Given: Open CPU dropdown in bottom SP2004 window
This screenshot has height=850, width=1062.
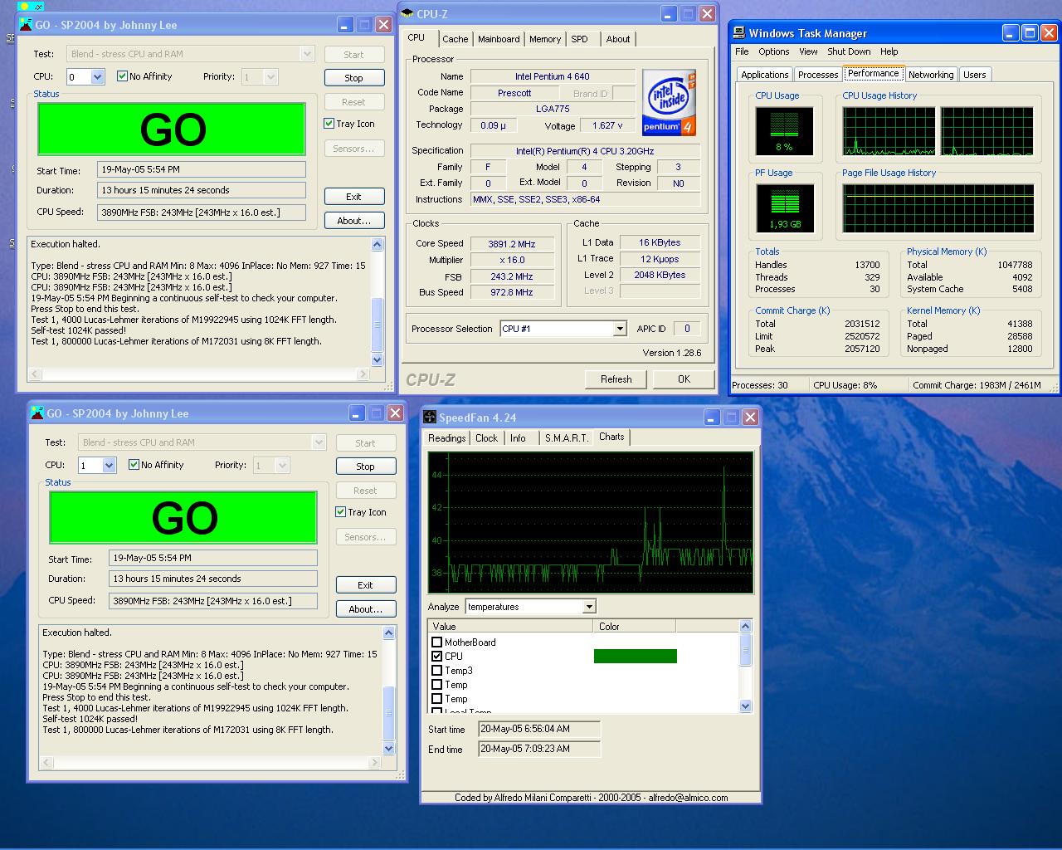Looking at the screenshot, I should [x=109, y=466].
